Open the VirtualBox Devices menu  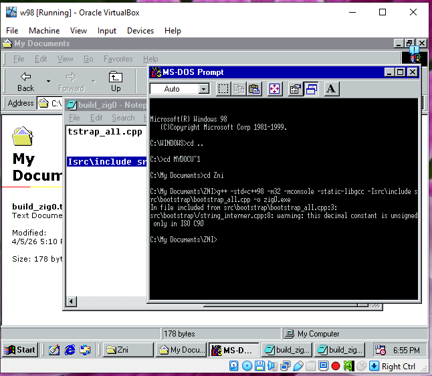point(140,31)
